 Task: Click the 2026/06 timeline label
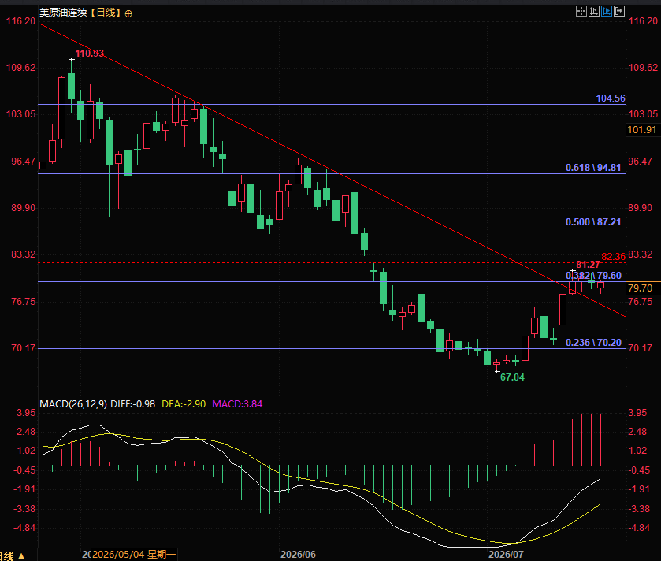298,554
